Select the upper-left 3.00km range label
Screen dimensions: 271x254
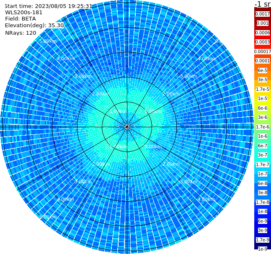pos(83,76)
